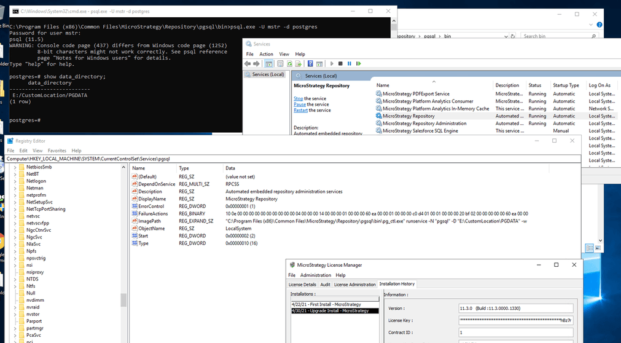Click the Restart Service toolbar icon
The width and height of the screenshot is (621, 343).
pyautogui.click(x=359, y=63)
